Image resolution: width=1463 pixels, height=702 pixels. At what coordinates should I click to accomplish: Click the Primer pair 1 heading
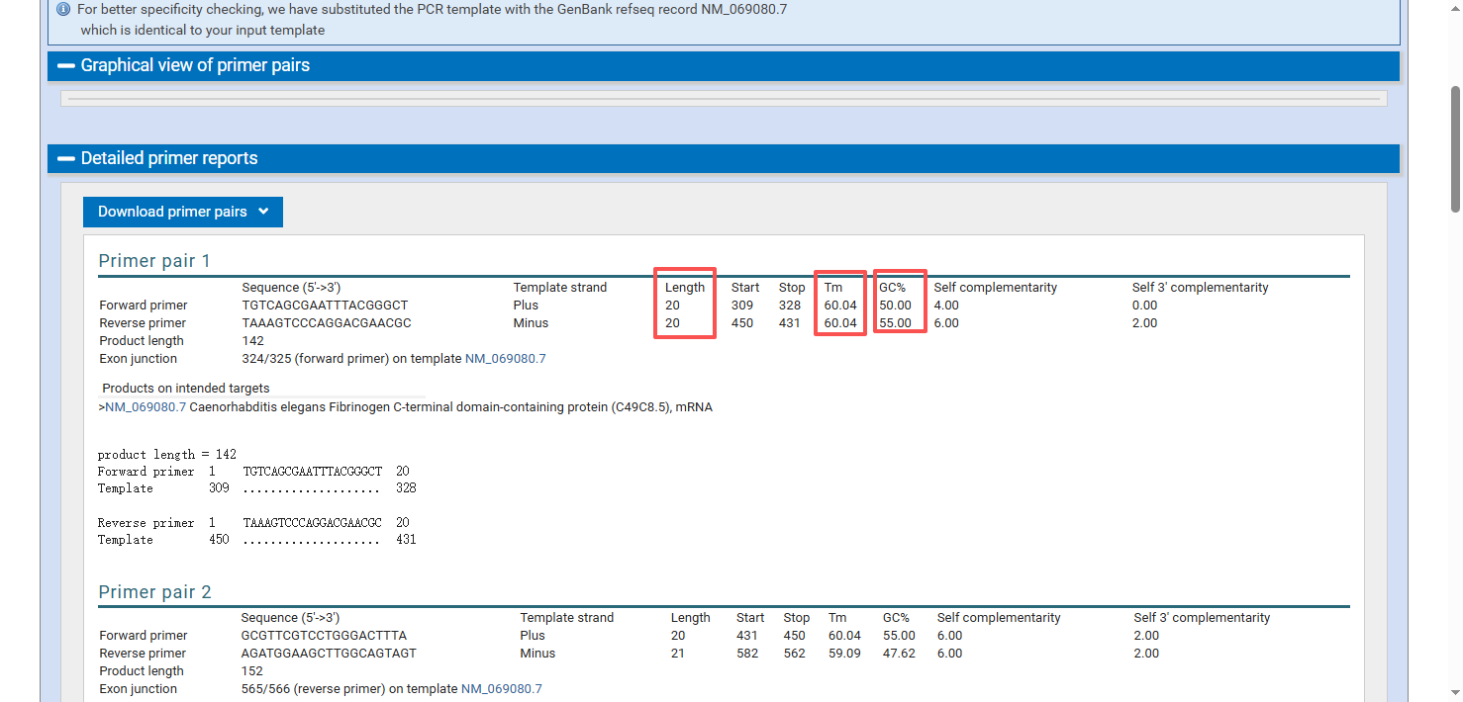pyautogui.click(x=154, y=261)
